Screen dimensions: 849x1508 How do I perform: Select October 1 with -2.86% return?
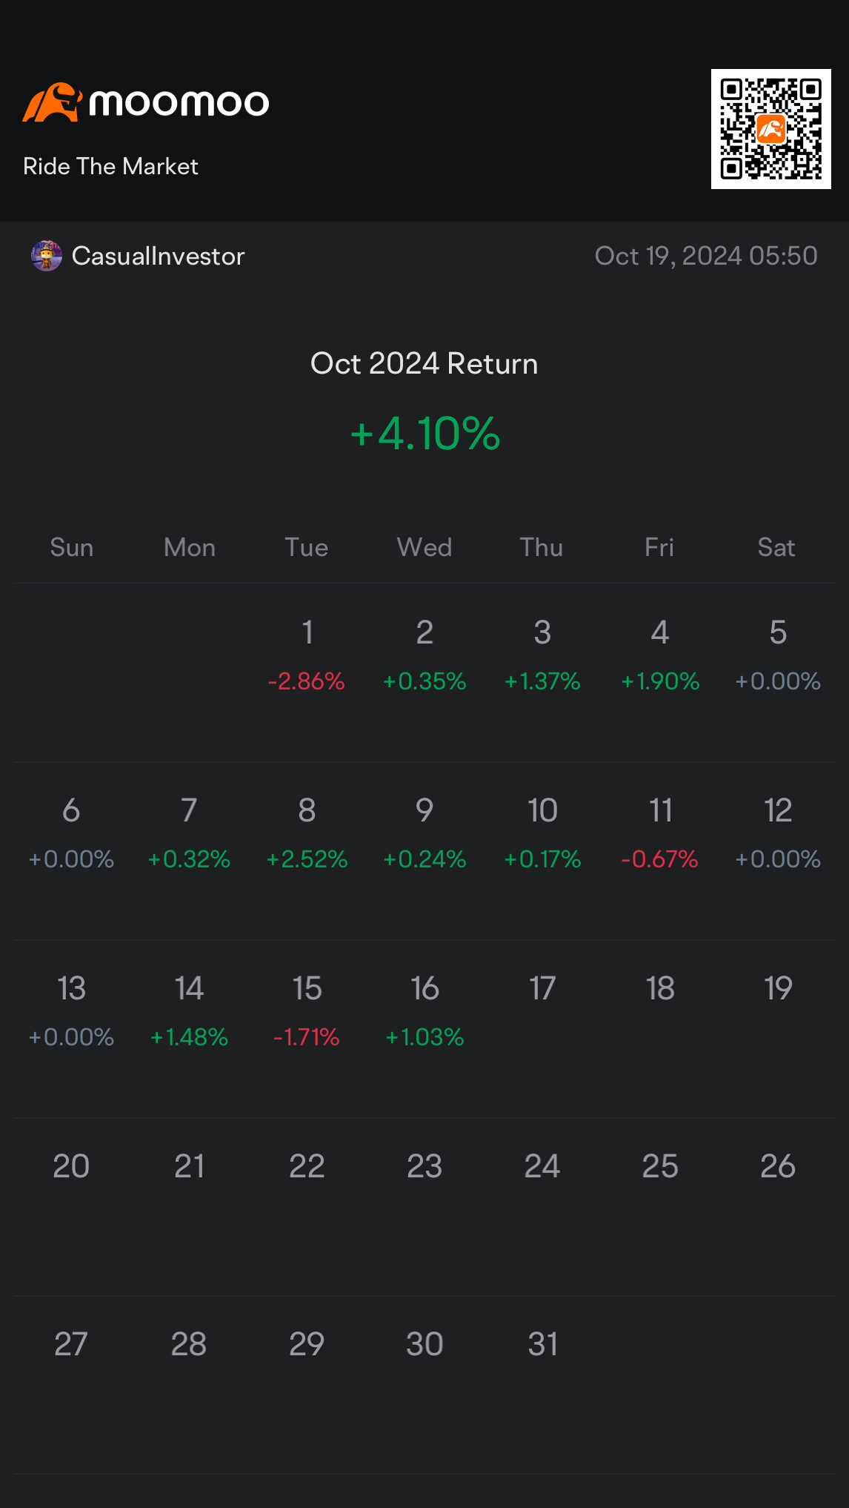[x=307, y=655]
